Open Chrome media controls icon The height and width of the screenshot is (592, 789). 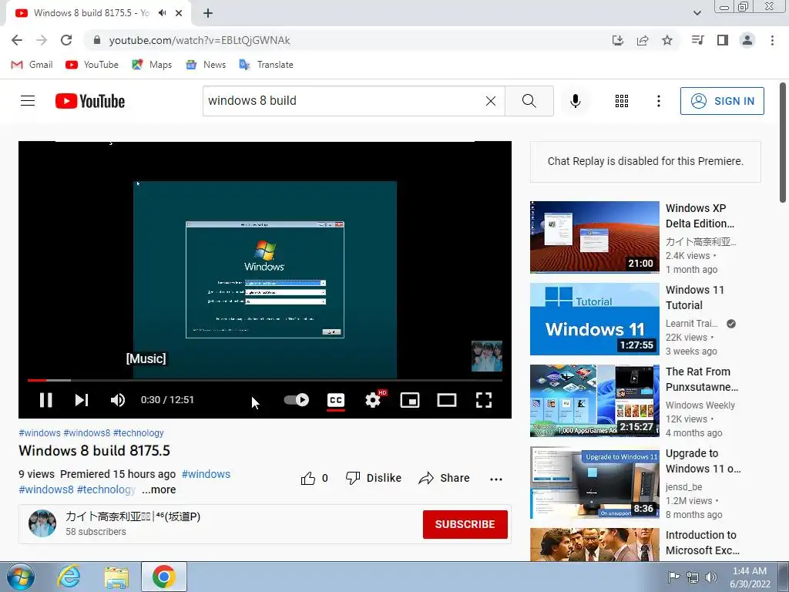point(697,40)
